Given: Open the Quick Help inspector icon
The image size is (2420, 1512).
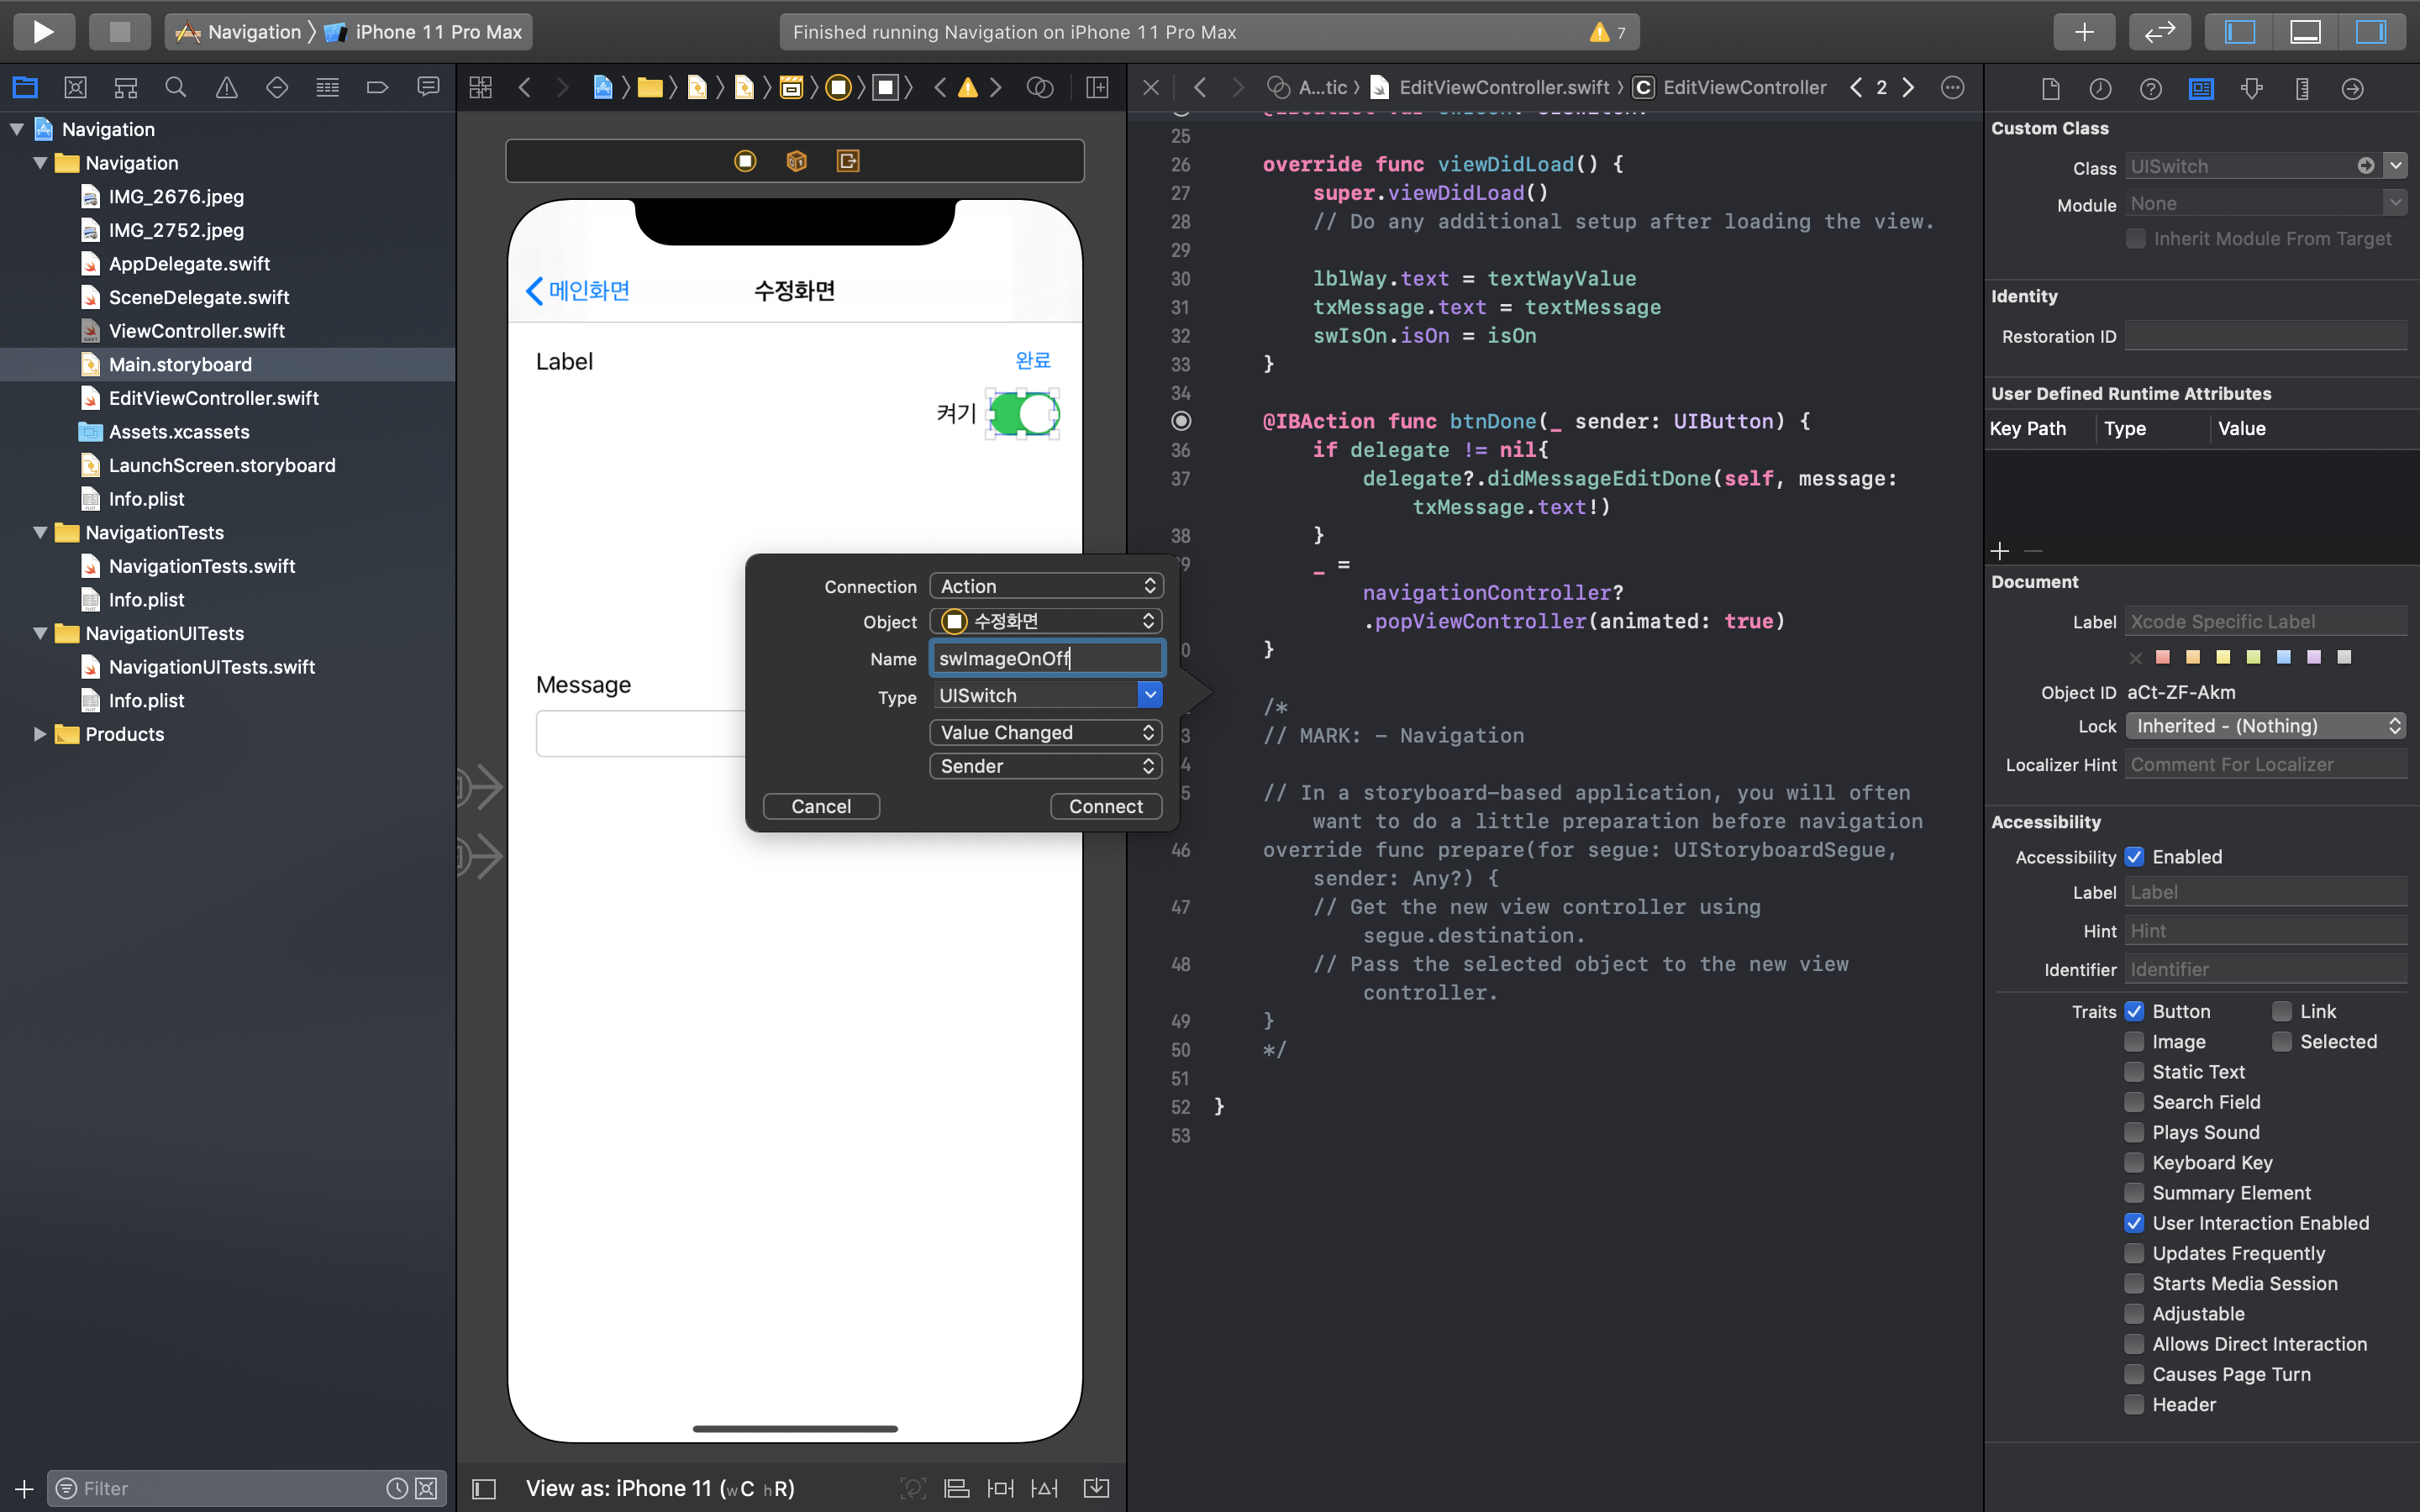Looking at the screenshot, I should [x=2150, y=88].
